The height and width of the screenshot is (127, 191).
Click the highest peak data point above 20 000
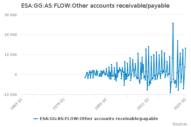173,23
